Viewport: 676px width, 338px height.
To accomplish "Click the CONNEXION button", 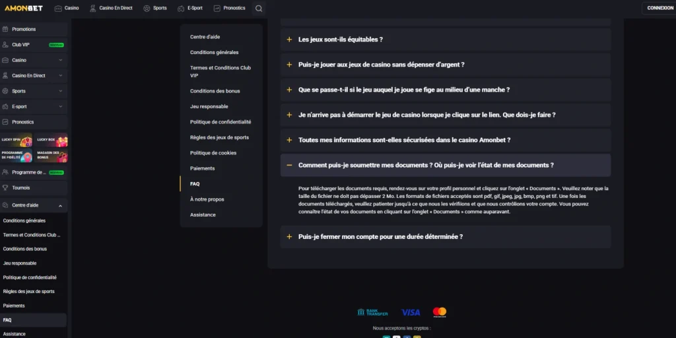I will point(659,8).
